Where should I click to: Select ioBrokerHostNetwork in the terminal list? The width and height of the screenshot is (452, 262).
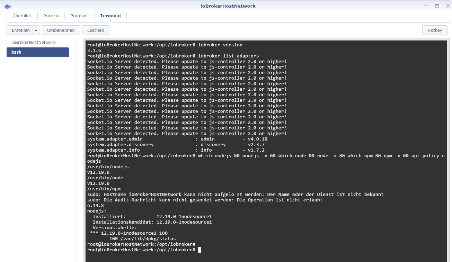click(x=38, y=43)
